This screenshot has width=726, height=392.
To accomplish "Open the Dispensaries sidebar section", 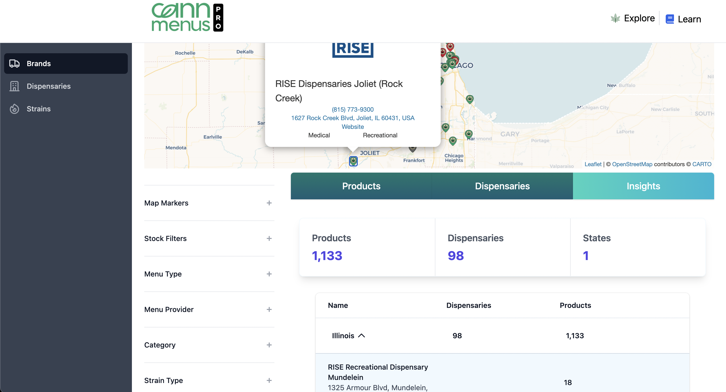I will point(66,86).
